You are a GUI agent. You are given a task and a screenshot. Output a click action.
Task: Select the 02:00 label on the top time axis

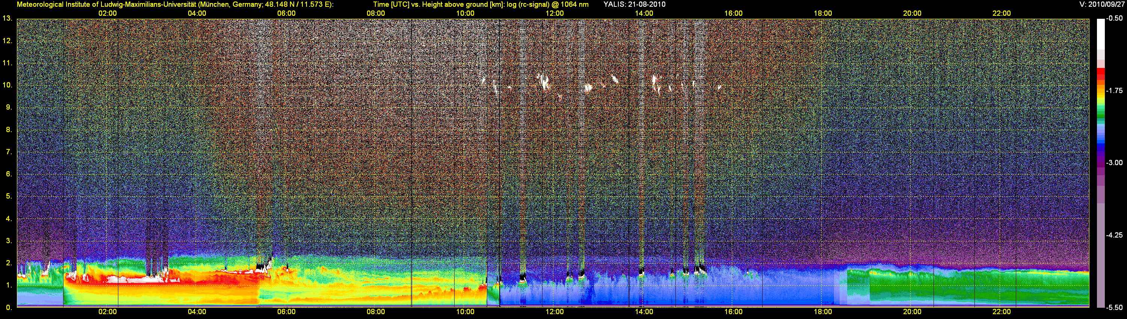pyautogui.click(x=107, y=14)
